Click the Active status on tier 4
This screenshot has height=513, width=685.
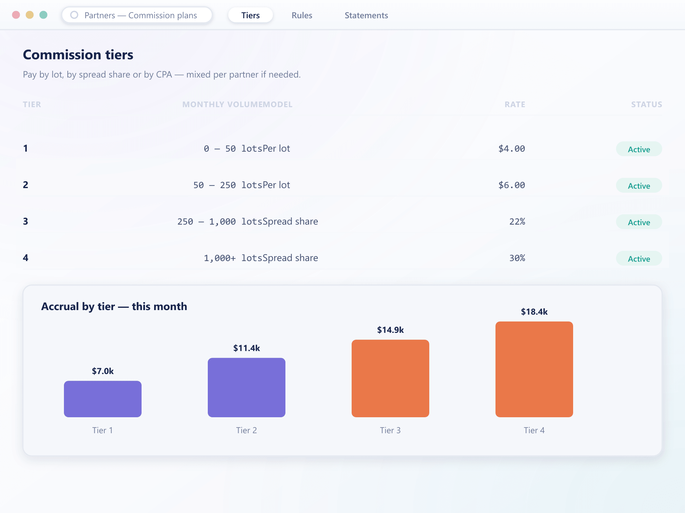point(639,258)
